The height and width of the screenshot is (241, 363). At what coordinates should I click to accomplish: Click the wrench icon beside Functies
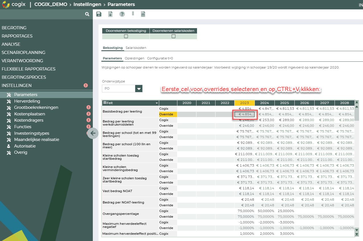9,127
